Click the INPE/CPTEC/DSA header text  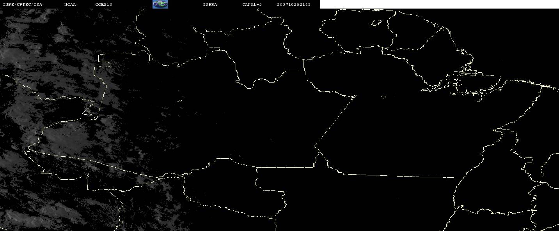23,5
